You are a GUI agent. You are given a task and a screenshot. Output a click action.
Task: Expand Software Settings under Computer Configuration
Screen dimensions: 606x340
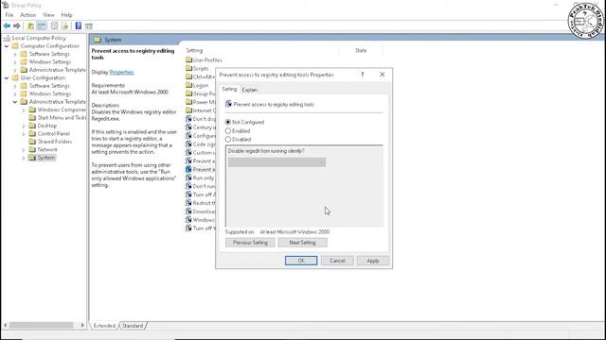pyautogui.click(x=15, y=54)
